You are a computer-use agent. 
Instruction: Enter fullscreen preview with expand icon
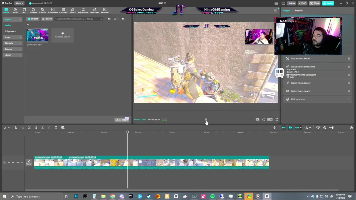(x=277, y=119)
